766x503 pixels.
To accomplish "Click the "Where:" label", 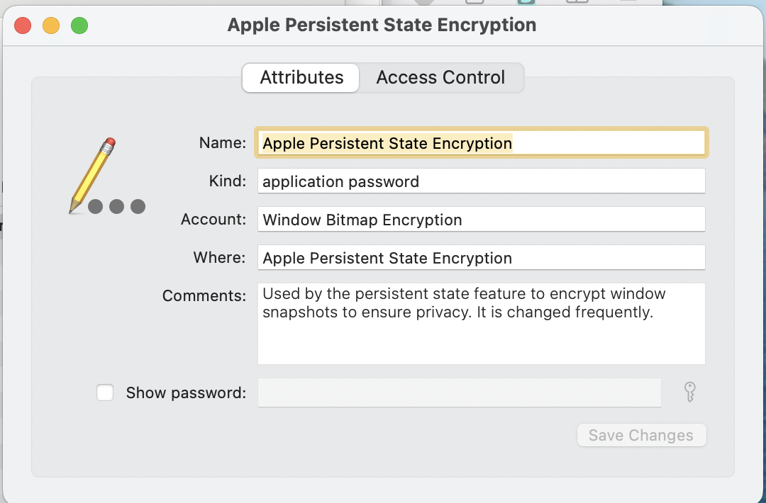I will (x=220, y=258).
